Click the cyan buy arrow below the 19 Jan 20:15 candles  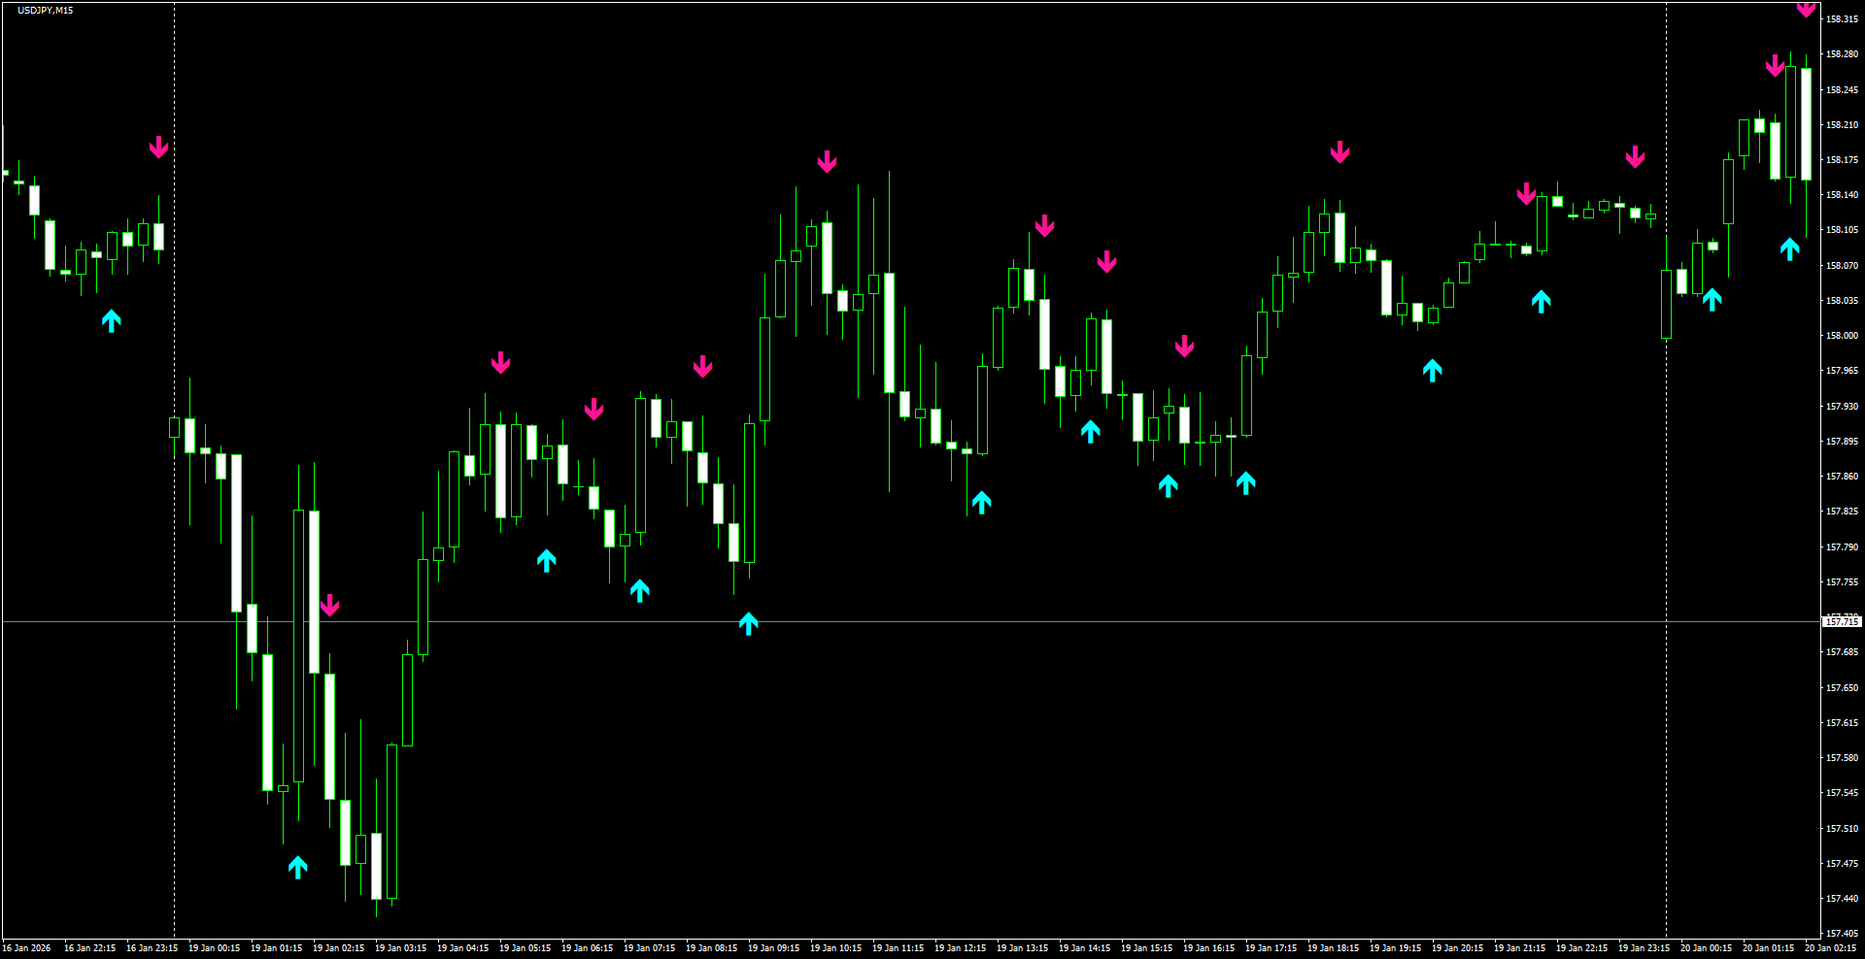pyautogui.click(x=1433, y=370)
